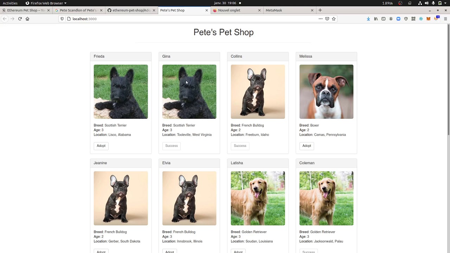The width and height of the screenshot is (450, 253).
Task: Open the clock showing janv. 30 19:06
Action: coord(225,3)
